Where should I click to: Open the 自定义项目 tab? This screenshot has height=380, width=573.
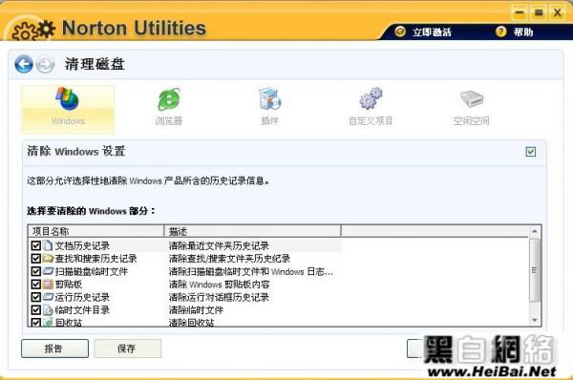pyautogui.click(x=371, y=106)
